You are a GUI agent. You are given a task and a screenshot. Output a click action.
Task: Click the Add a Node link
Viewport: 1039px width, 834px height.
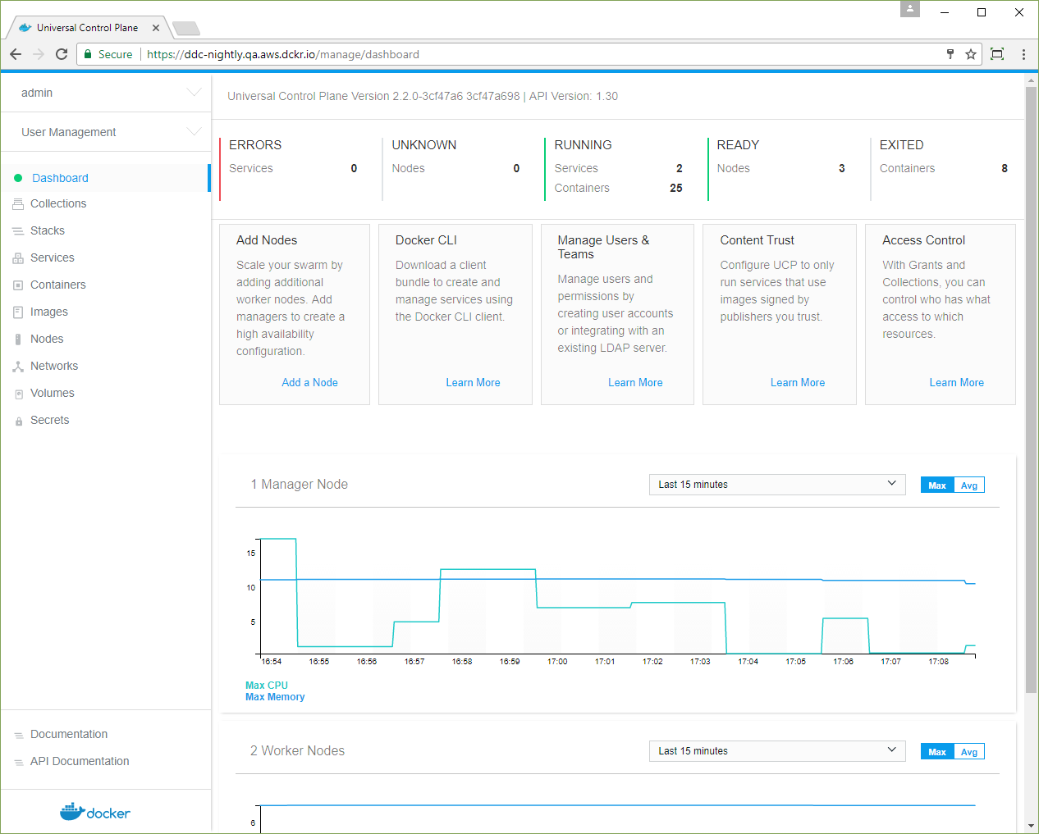tap(309, 383)
